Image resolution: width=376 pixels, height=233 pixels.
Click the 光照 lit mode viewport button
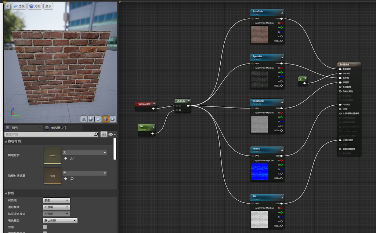pyautogui.click(x=35, y=6)
